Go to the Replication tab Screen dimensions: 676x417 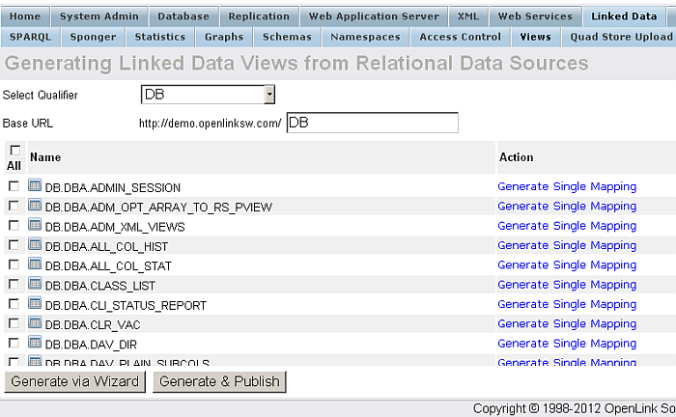click(x=259, y=16)
